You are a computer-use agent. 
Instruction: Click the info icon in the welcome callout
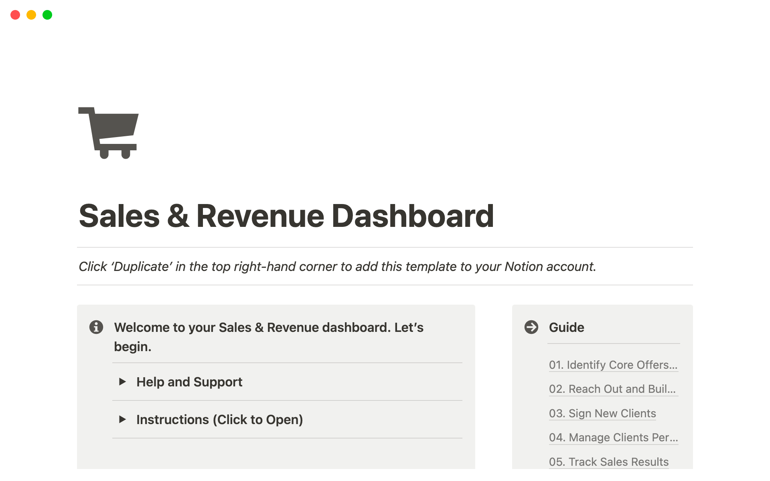pyautogui.click(x=96, y=327)
